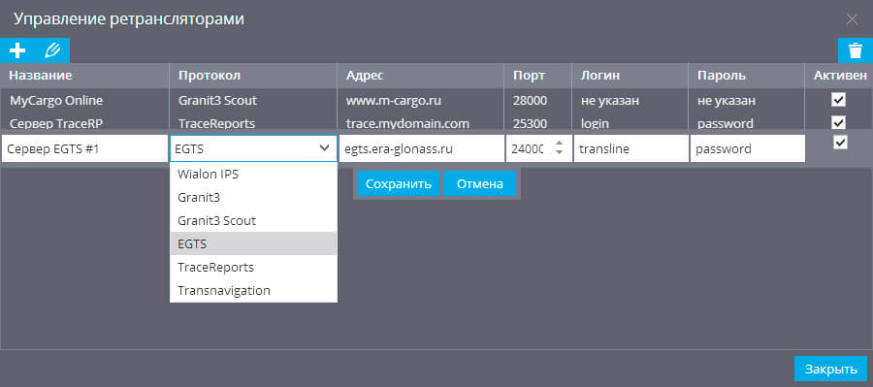
Task: Click the Сохранить button
Action: (x=398, y=183)
